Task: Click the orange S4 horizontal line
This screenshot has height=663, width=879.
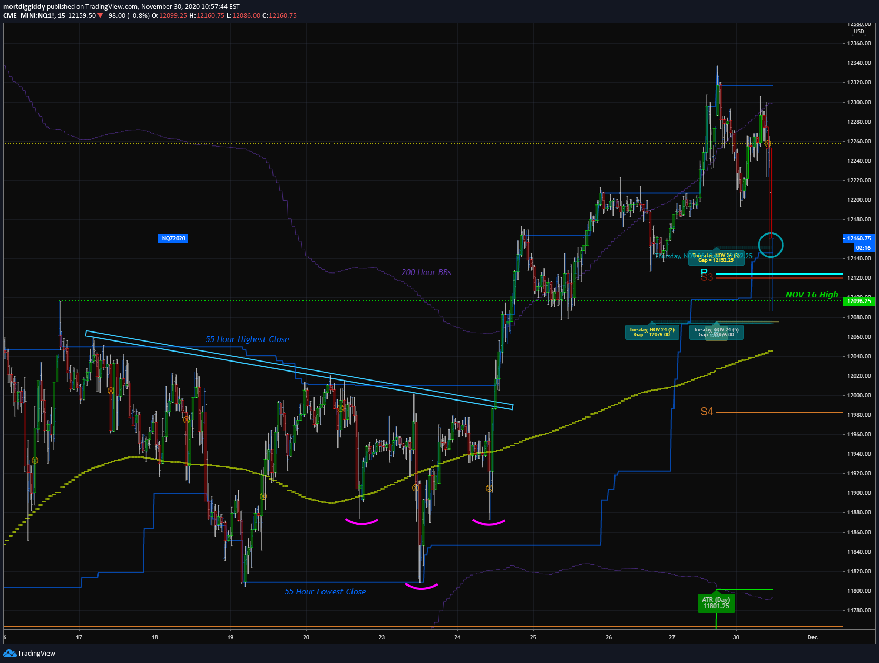Action: pos(779,413)
